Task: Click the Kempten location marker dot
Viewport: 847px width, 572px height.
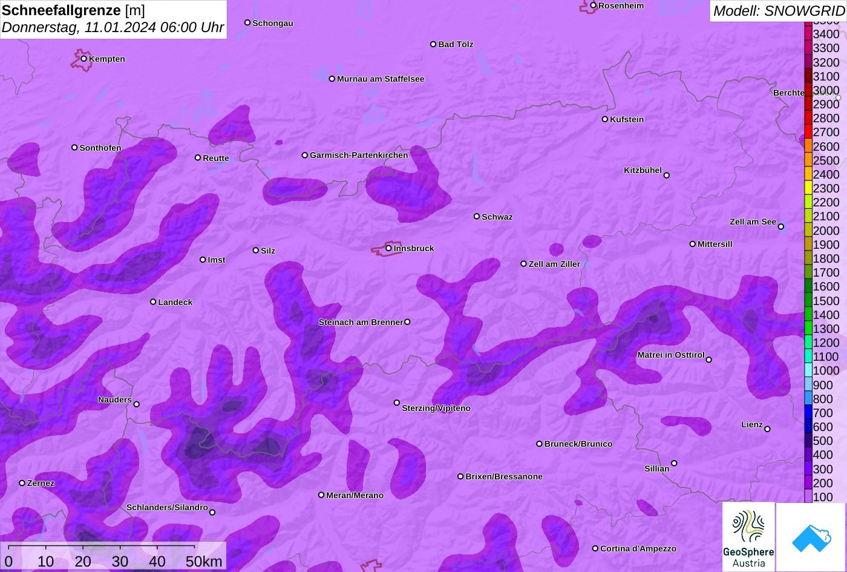Action: tap(84, 59)
